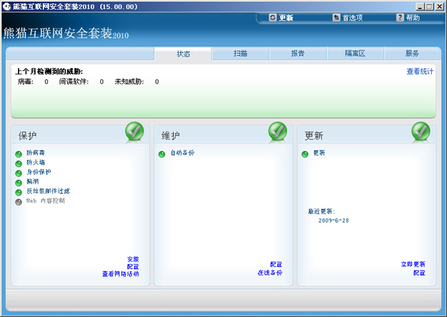Open the 查看网络活动 link

click(121, 274)
